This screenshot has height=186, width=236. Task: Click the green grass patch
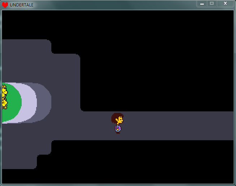click(x=12, y=102)
